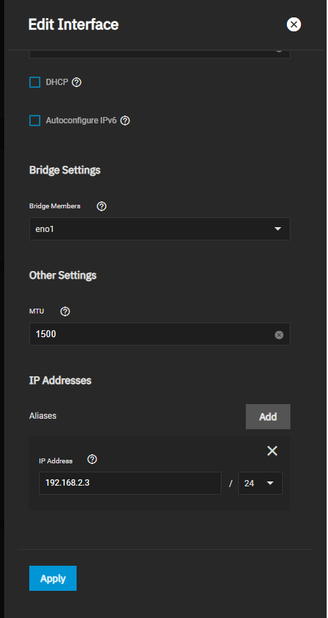Click into the IP Address field
Image resolution: width=328 pixels, height=618 pixels.
(x=130, y=484)
